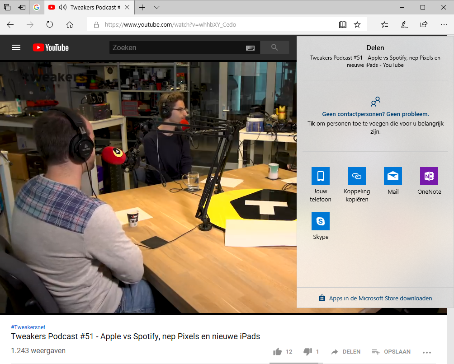Go to the YouTube home logo

(x=51, y=47)
